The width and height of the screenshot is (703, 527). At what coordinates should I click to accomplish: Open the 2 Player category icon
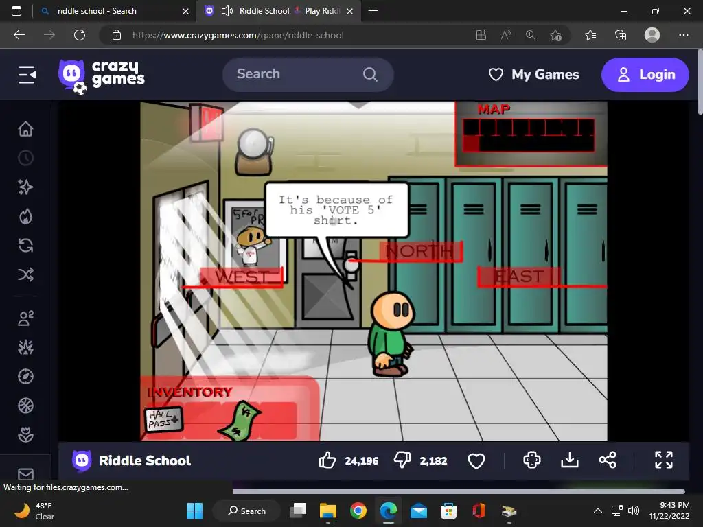(25, 318)
